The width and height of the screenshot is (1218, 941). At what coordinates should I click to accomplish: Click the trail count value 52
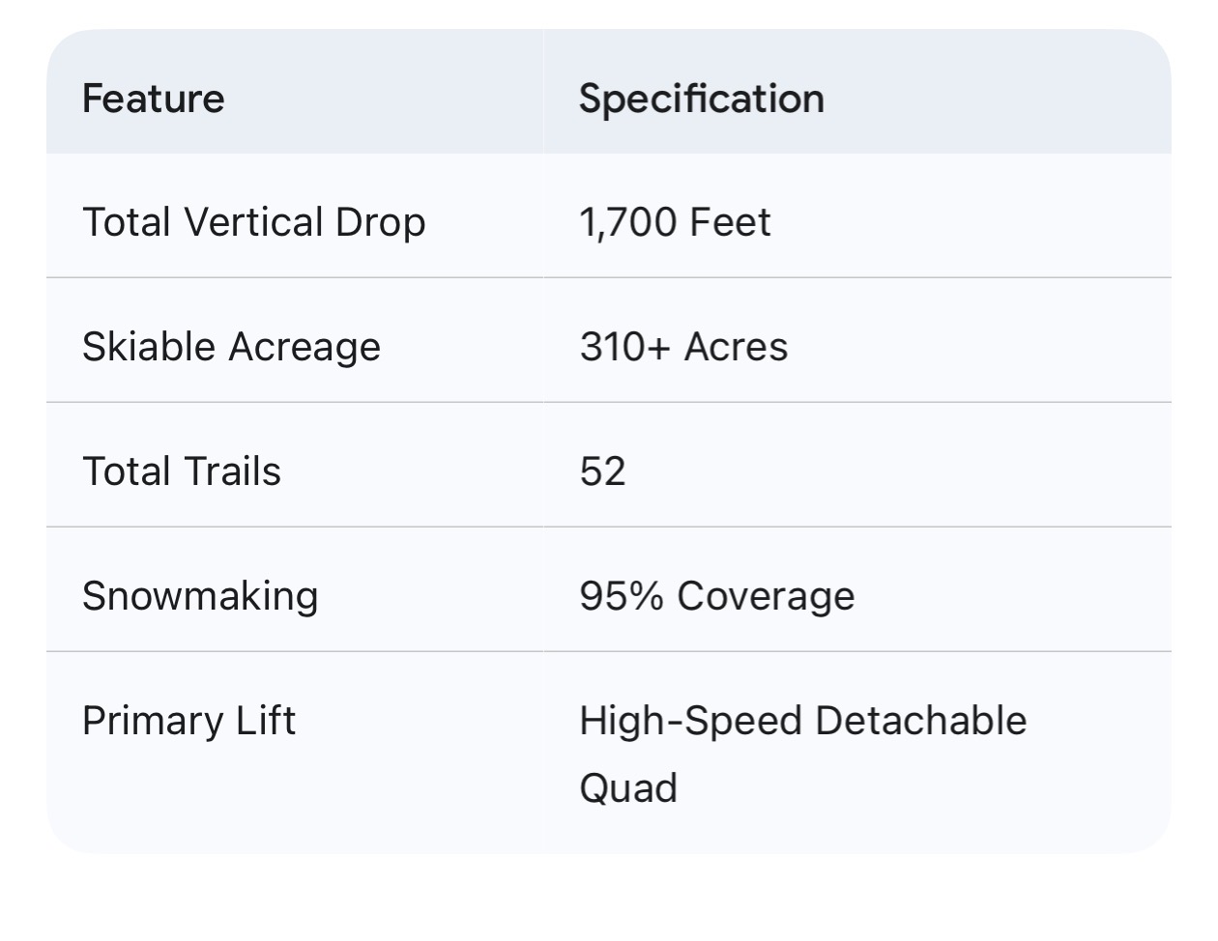602,471
